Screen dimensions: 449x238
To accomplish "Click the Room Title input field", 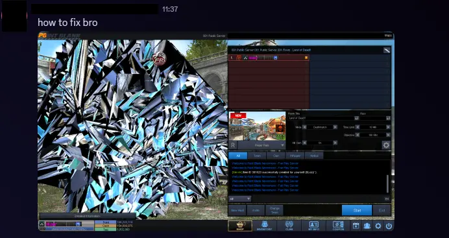I will [x=321, y=118].
